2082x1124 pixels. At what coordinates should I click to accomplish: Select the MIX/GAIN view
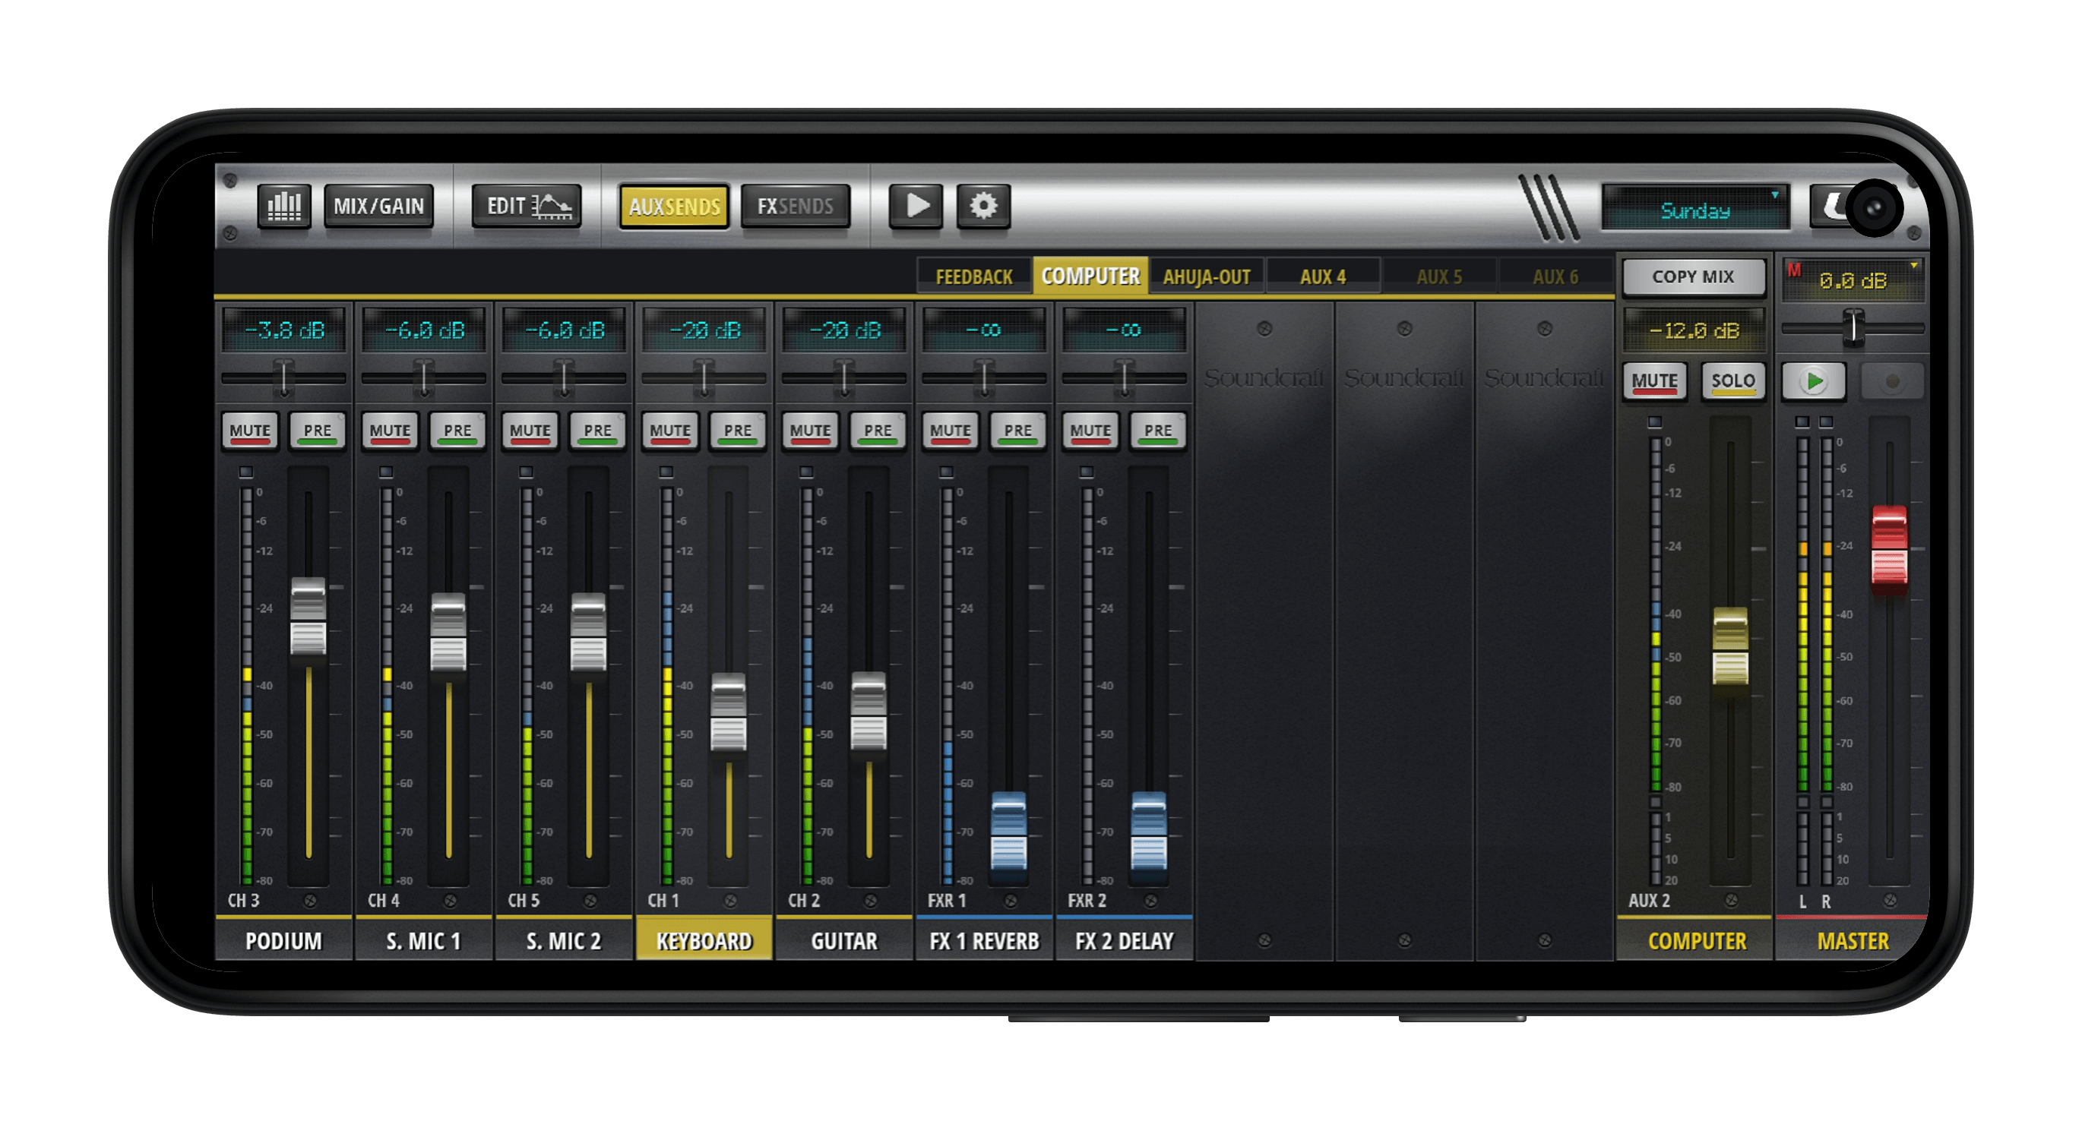coord(378,207)
